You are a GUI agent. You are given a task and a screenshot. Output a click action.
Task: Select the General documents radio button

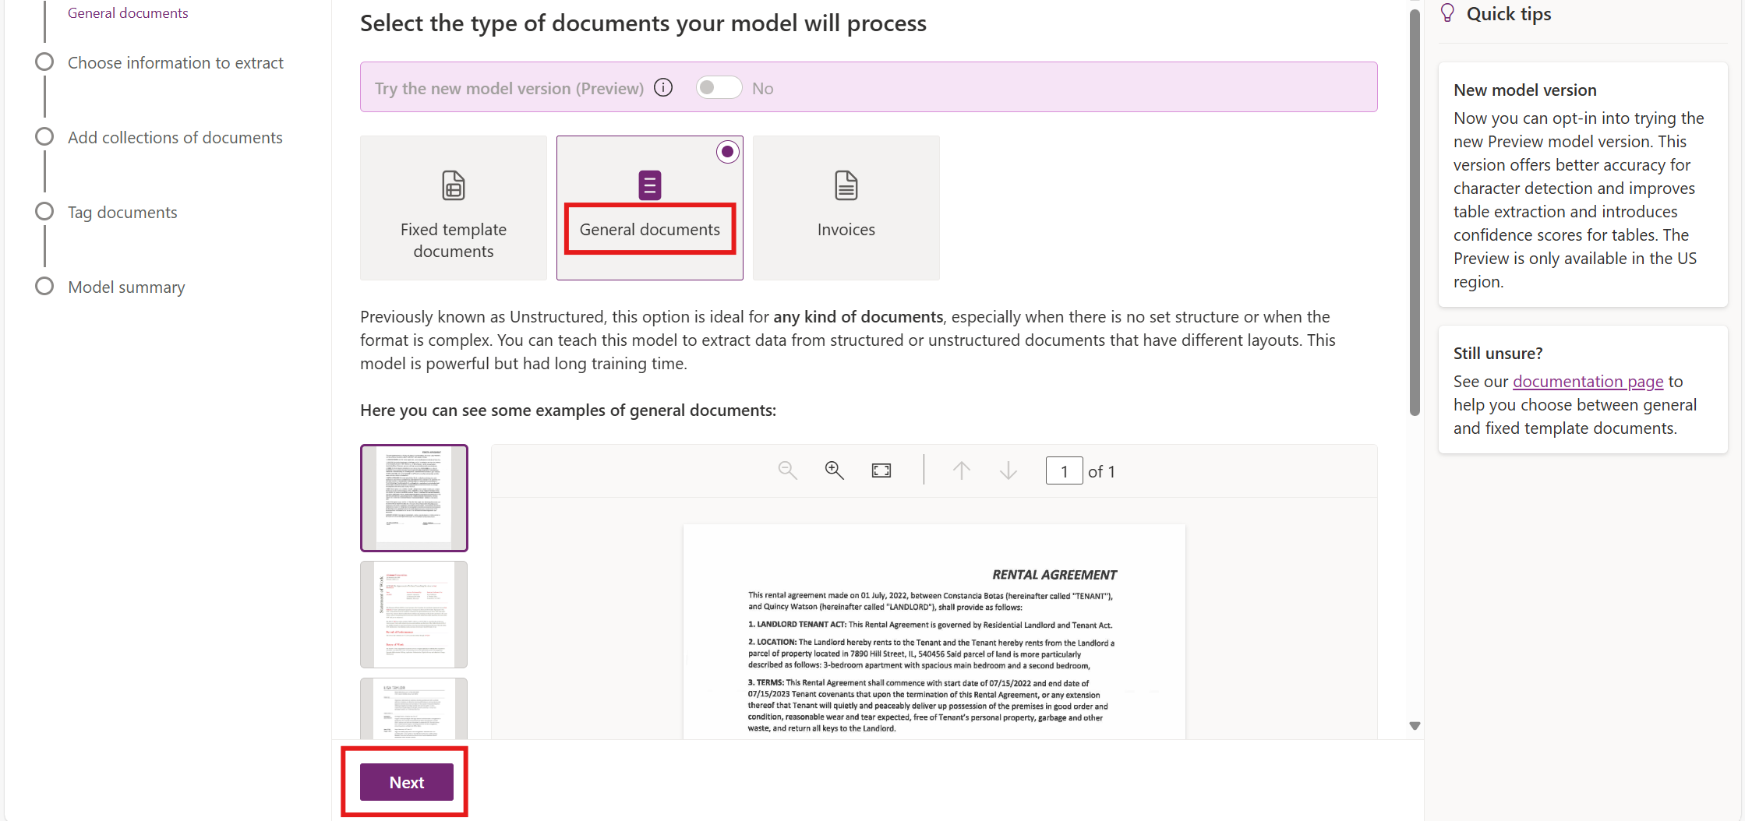coord(727,152)
